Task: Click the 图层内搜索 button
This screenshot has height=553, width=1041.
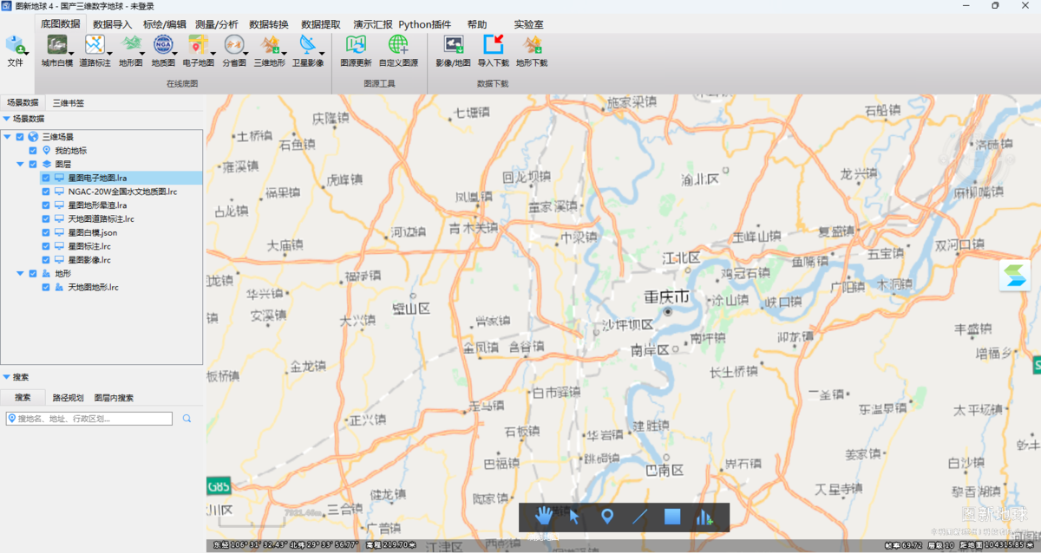Action: [x=114, y=398]
